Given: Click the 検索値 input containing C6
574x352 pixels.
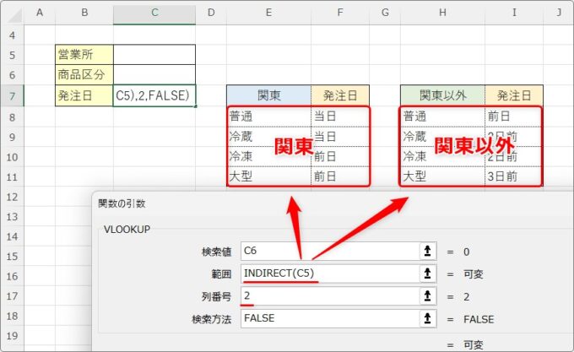Looking at the screenshot, I should (329, 251).
